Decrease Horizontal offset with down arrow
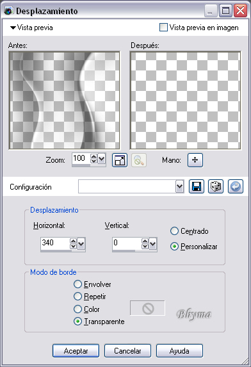 click(x=73, y=246)
